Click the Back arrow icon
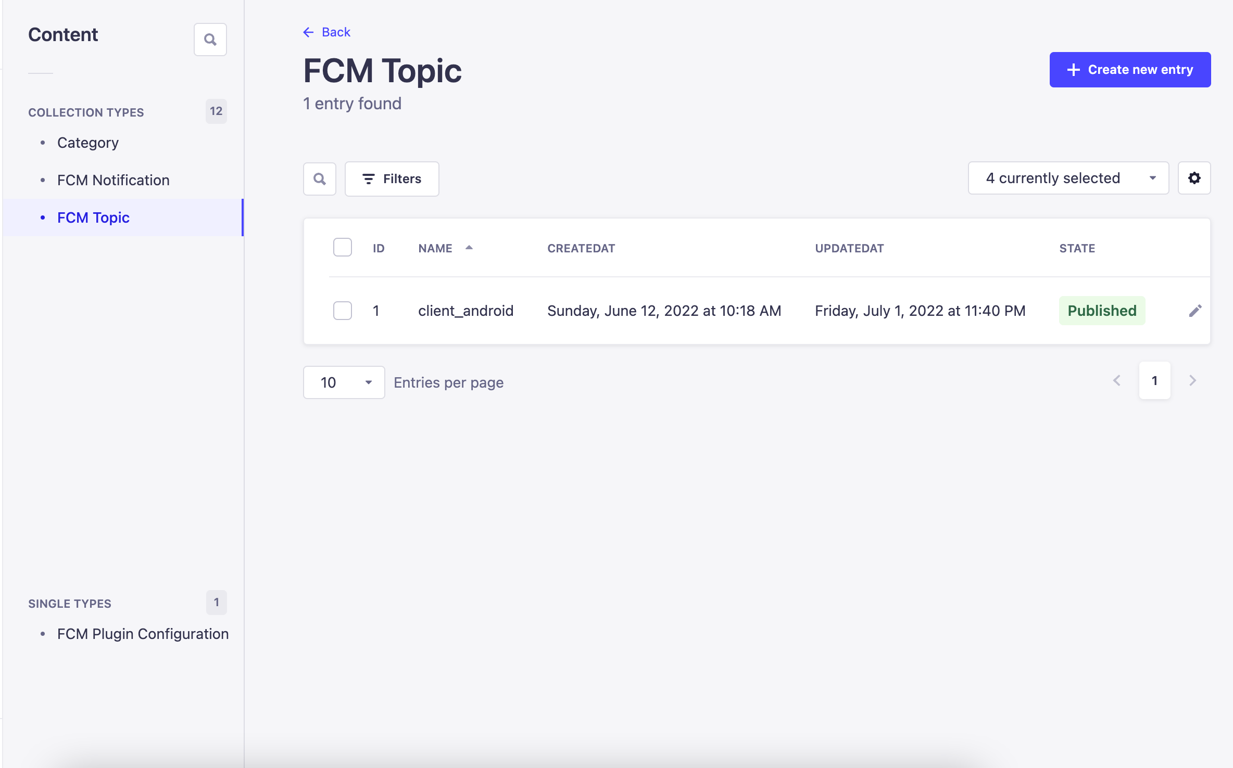Viewport: 1233px width, 768px height. pos(308,32)
